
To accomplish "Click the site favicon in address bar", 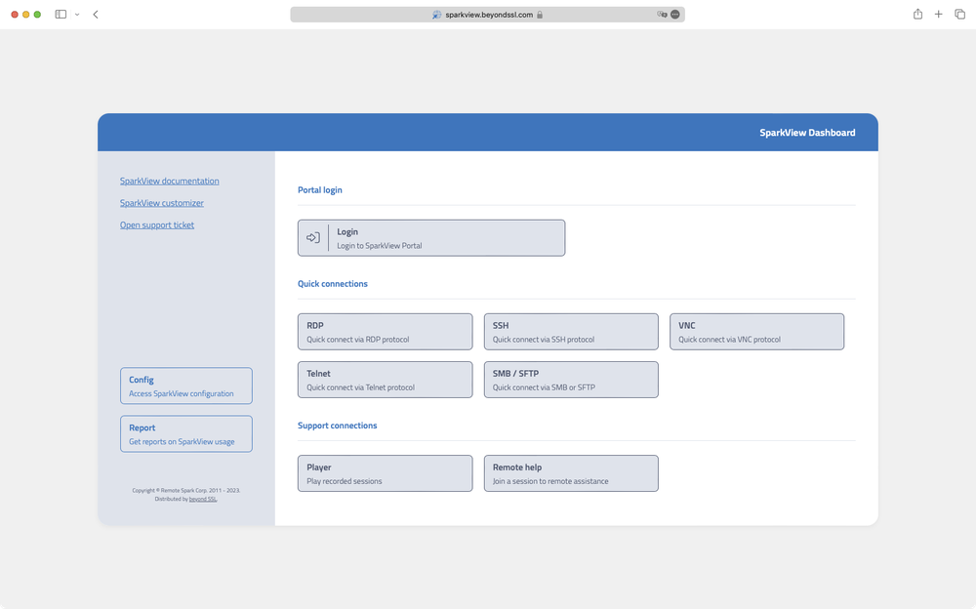I will tap(437, 15).
